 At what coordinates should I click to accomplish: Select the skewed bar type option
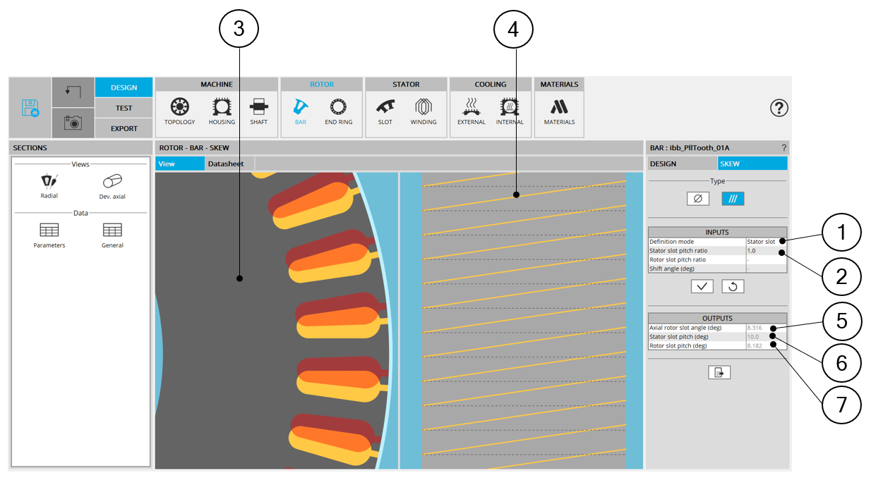click(x=733, y=199)
